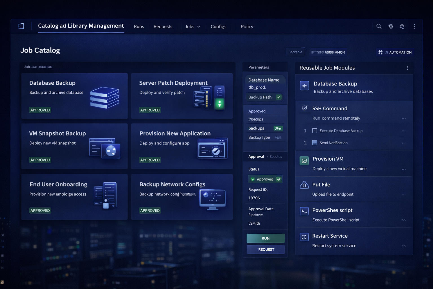Open the Policy tab
This screenshot has width=433, height=289.
(247, 27)
